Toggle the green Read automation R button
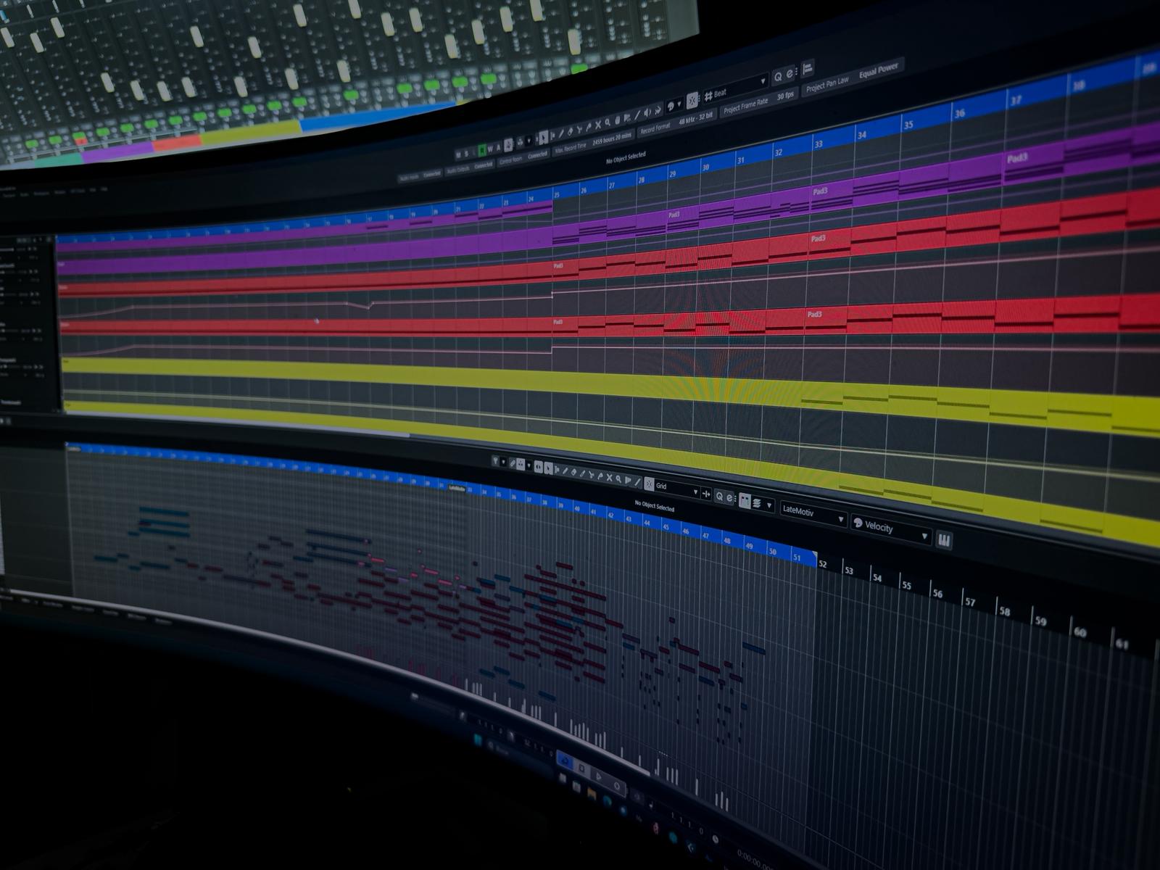1160x870 pixels. tap(482, 151)
